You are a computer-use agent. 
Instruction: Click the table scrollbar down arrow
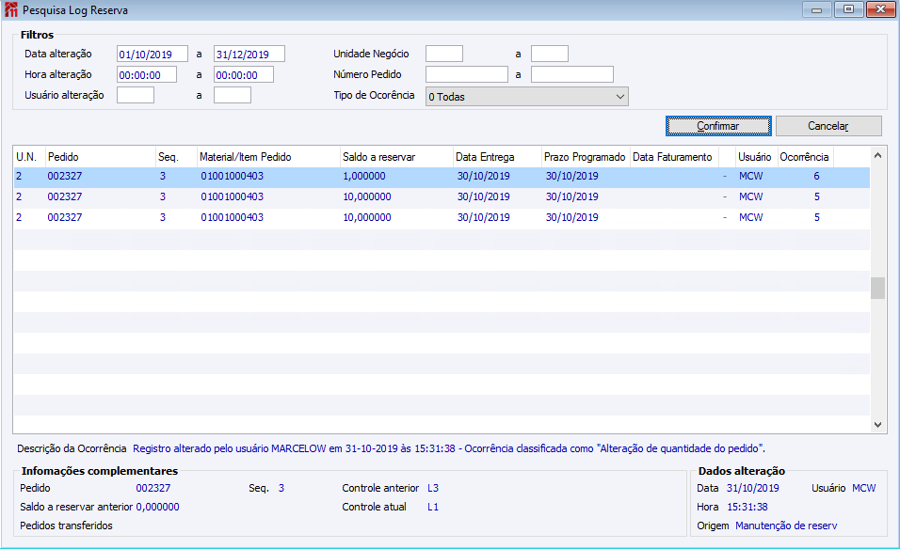(x=877, y=425)
